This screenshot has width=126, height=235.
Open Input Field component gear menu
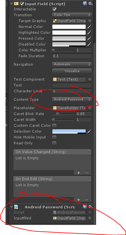click(90, 4)
